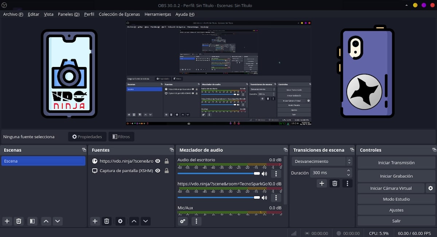
Task: Delete the selected source using trash icon
Action: coord(107,221)
